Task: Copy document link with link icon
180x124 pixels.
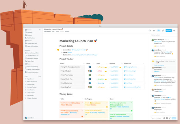Action: pos(163,30)
